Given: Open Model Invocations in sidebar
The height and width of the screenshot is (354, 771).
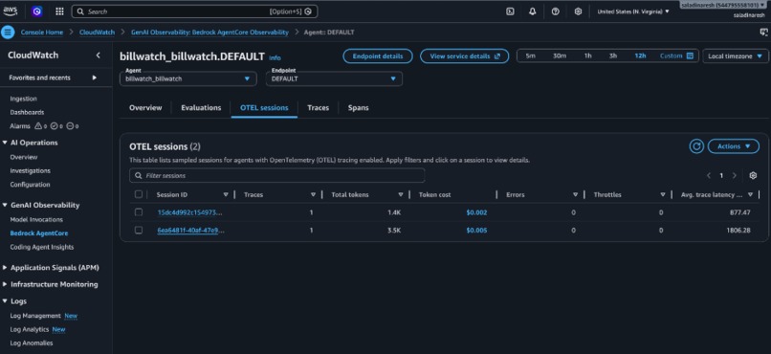Looking at the screenshot, I should [36, 220].
